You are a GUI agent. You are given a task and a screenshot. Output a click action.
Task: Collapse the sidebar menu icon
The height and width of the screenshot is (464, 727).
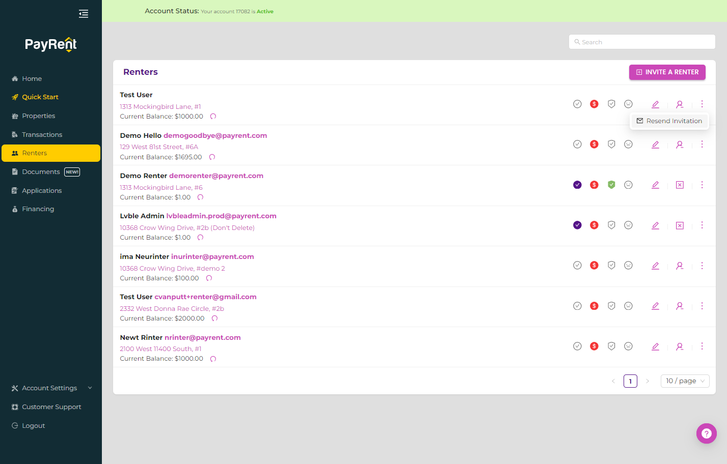coord(84,14)
